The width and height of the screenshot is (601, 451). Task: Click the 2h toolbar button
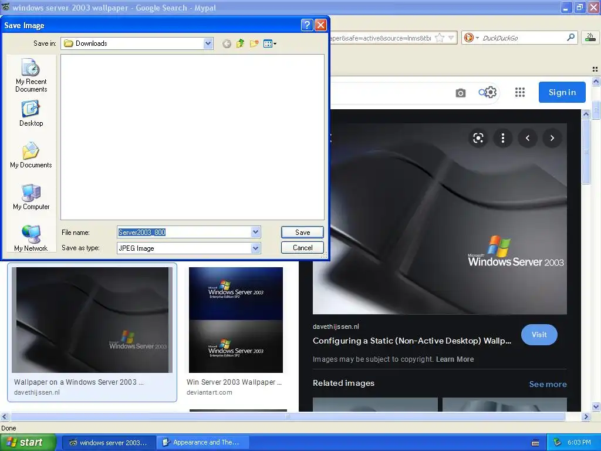(x=590, y=37)
